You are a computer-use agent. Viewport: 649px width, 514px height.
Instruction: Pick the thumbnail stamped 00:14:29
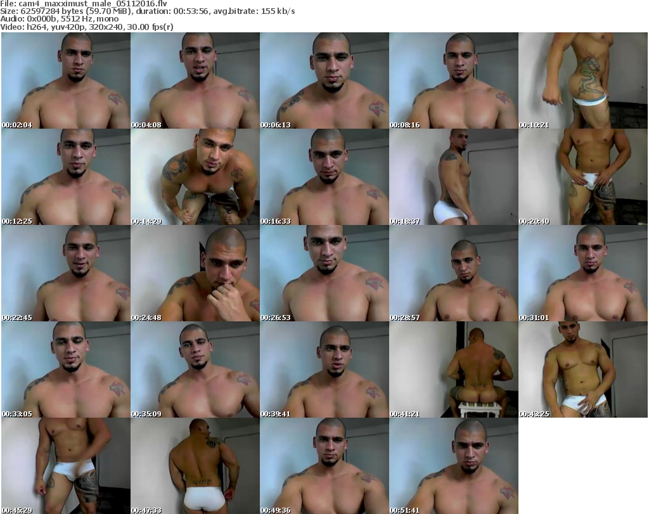point(195,177)
